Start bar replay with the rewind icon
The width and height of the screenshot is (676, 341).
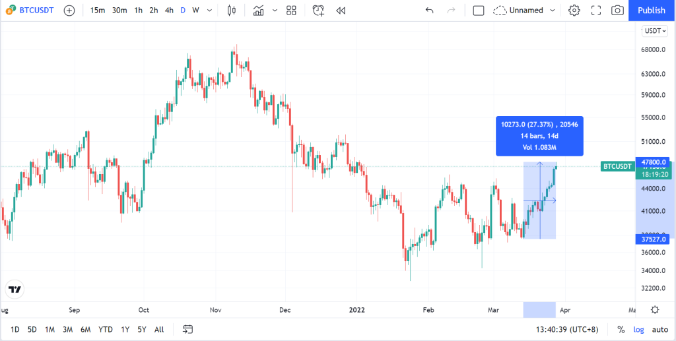pos(341,11)
